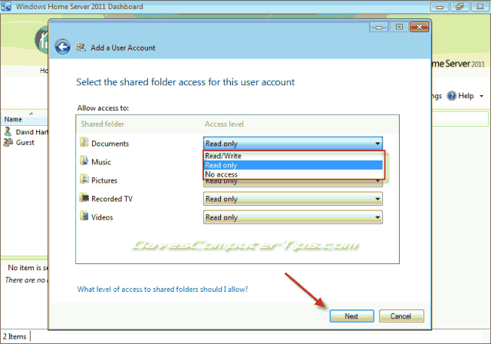Image resolution: width=491 pixels, height=344 pixels.
Task: Open 'What level of access' help link
Action: tap(163, 289)
